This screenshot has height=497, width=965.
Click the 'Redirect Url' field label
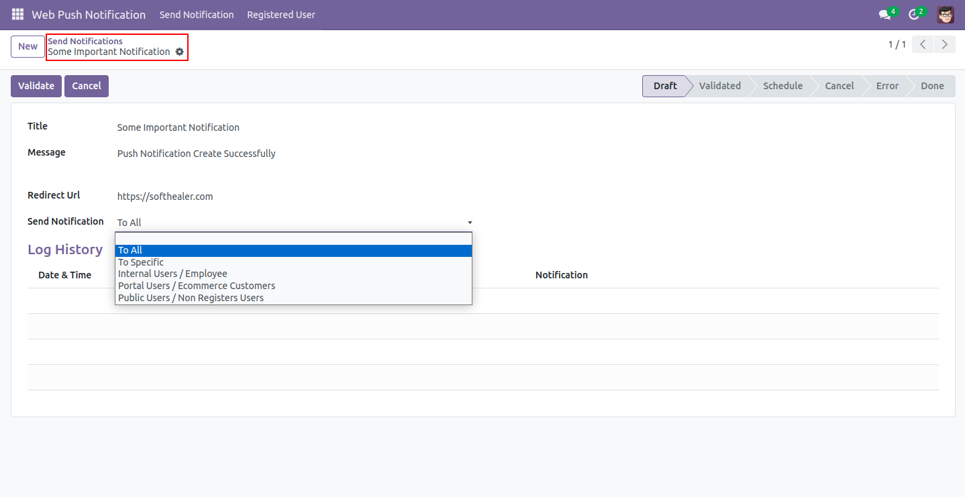54,195
